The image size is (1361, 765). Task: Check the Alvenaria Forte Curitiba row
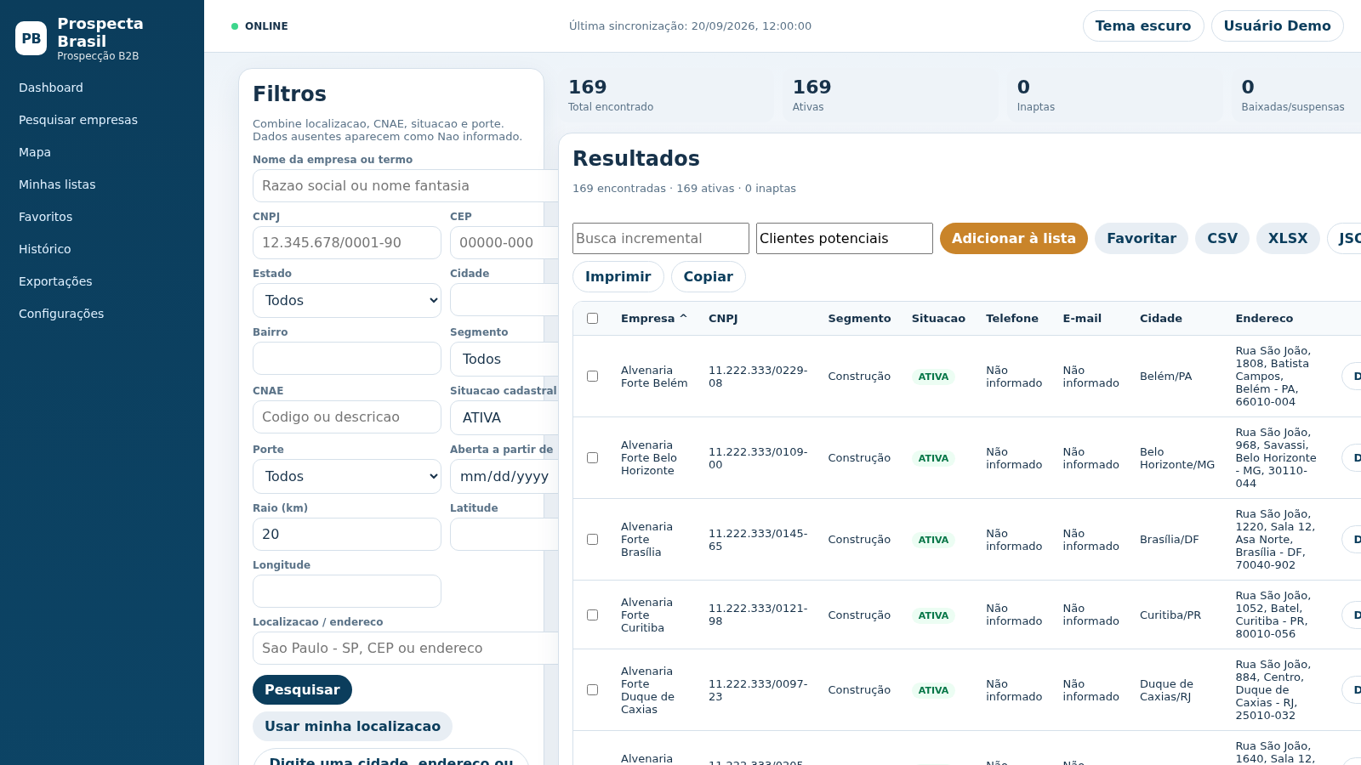593,615
